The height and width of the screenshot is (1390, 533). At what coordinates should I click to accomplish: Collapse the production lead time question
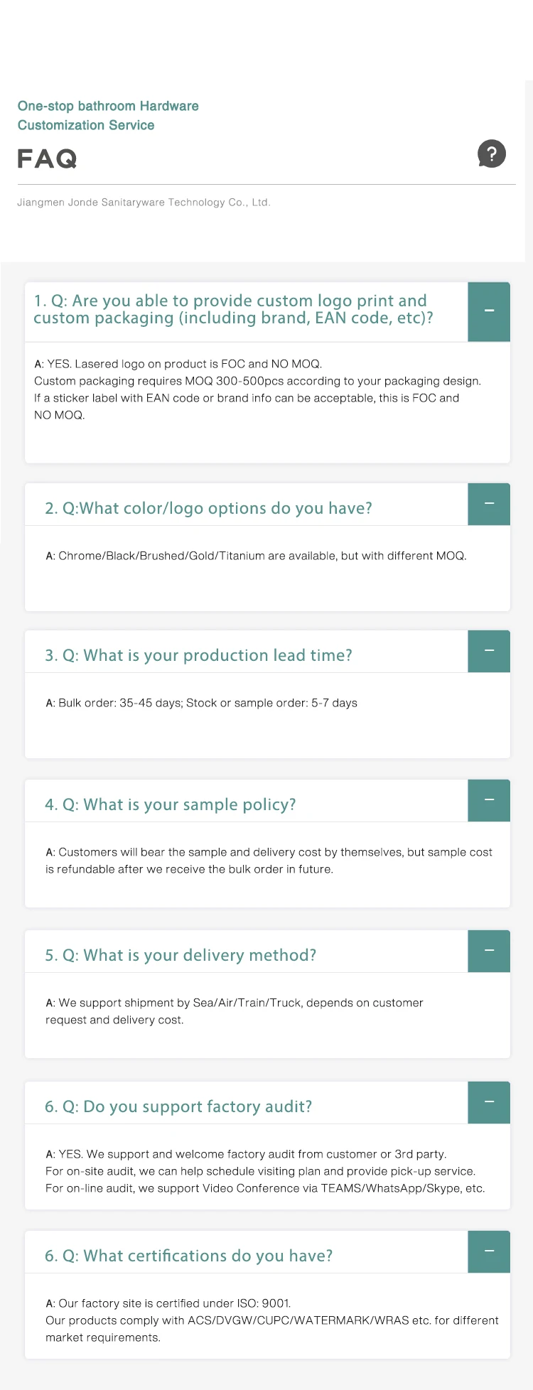point(489,651)
